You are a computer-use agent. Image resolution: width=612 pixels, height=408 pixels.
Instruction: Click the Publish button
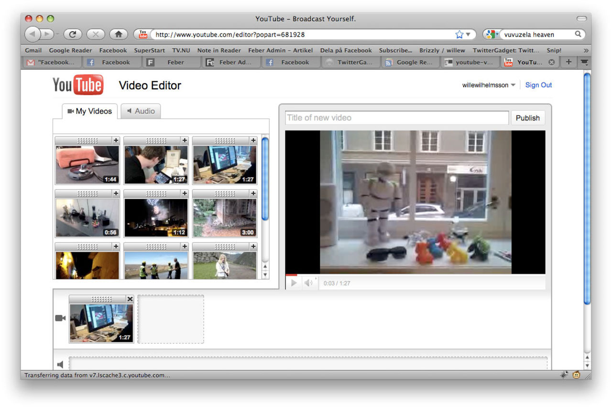528,118
